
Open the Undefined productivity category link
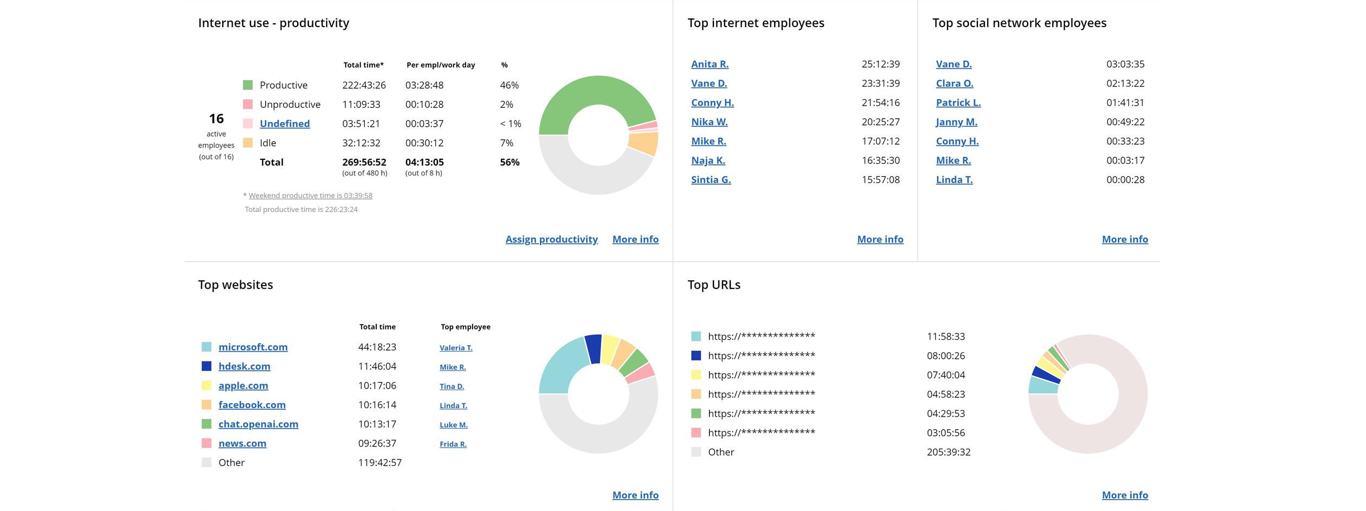coord(285,124)
